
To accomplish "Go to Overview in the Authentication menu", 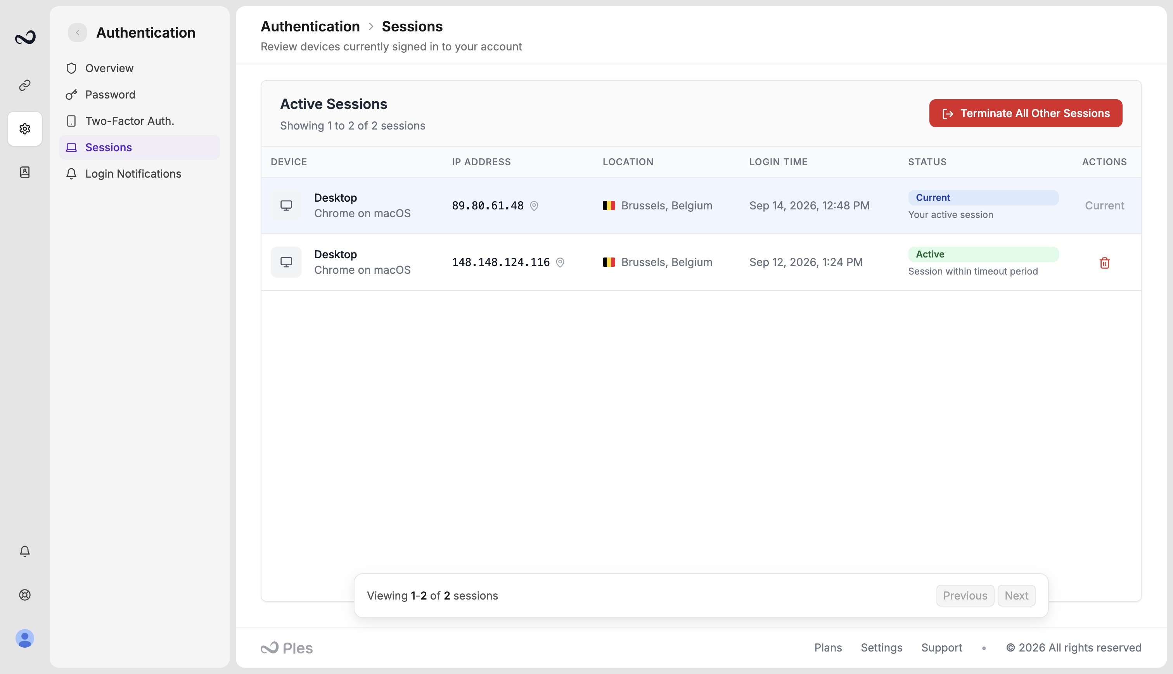I will (139, 68).
